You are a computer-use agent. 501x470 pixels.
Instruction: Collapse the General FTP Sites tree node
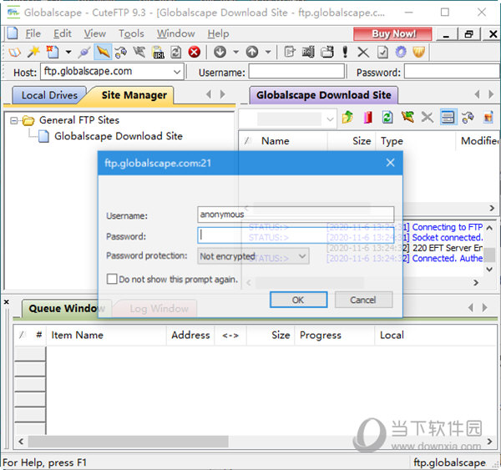[x=13, y=120]
